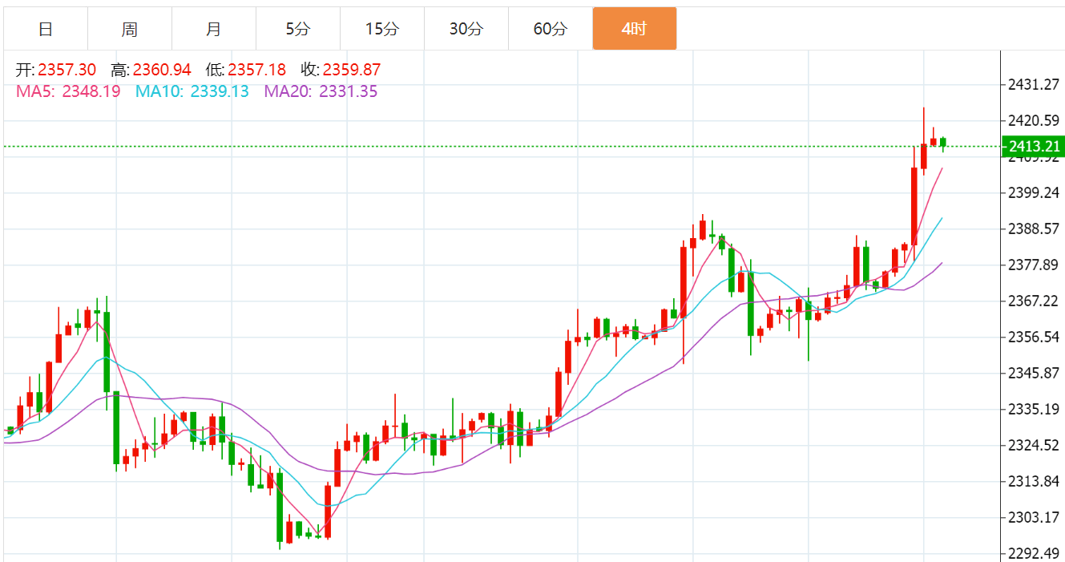Click the low price value 2357.18

point(256,71)
